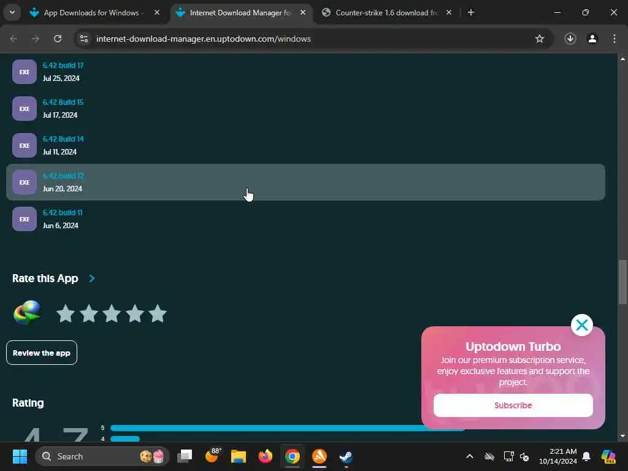Click the Internet Download Manager app logo
The width and height of the screenshot is (628, 471).
(27, 312)
